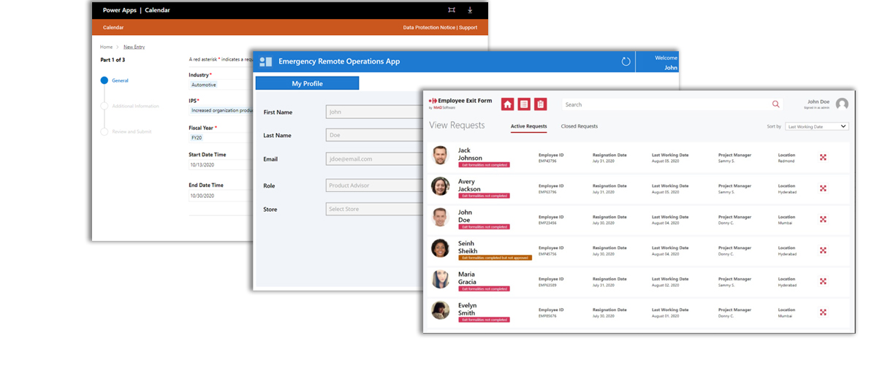Click Jack Johnson's exit formalities status badge
The height and width of the screenshot is (365, 877).
tap(484, 164)
